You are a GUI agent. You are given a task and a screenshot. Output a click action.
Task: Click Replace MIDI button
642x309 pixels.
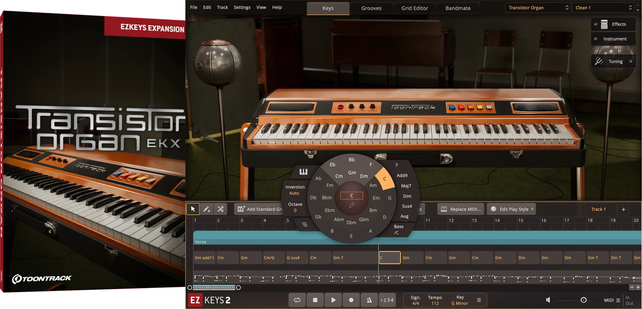pyautogui.click(x=461, y=209)
